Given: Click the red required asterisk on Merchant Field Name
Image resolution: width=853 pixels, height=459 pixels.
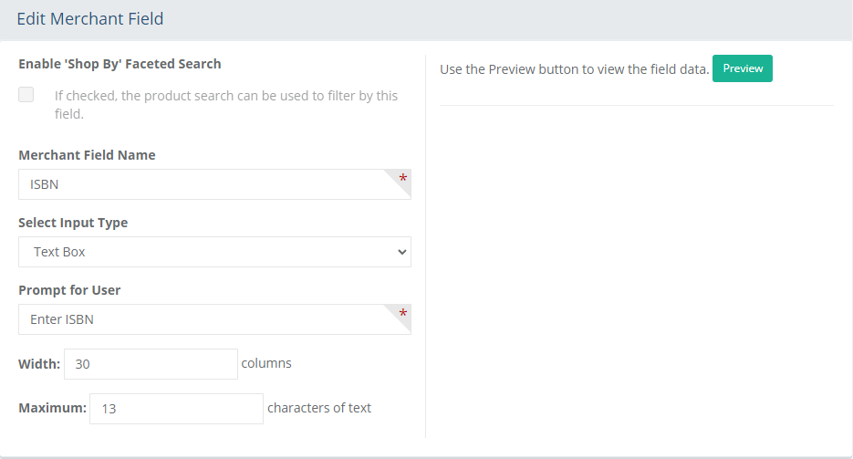Looking at the screenshot, I should (x=402, y=178).
